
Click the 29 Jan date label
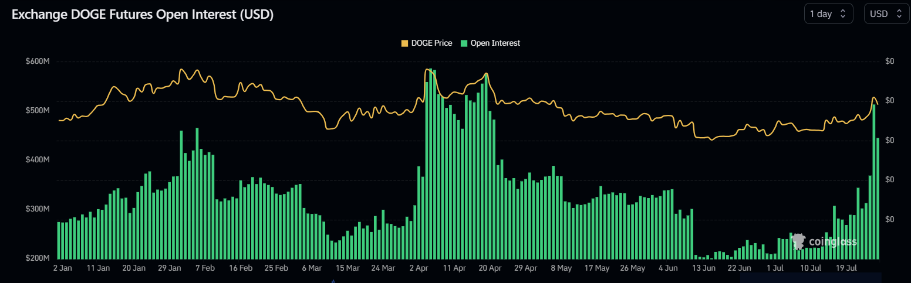click(x=170, y=268)
